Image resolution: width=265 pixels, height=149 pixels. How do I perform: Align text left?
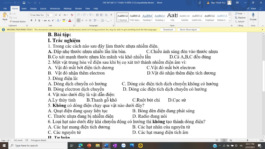[78, 20]
